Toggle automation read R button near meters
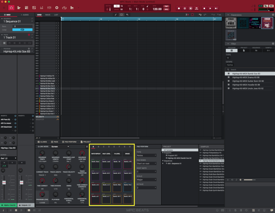 click(260, 6)
